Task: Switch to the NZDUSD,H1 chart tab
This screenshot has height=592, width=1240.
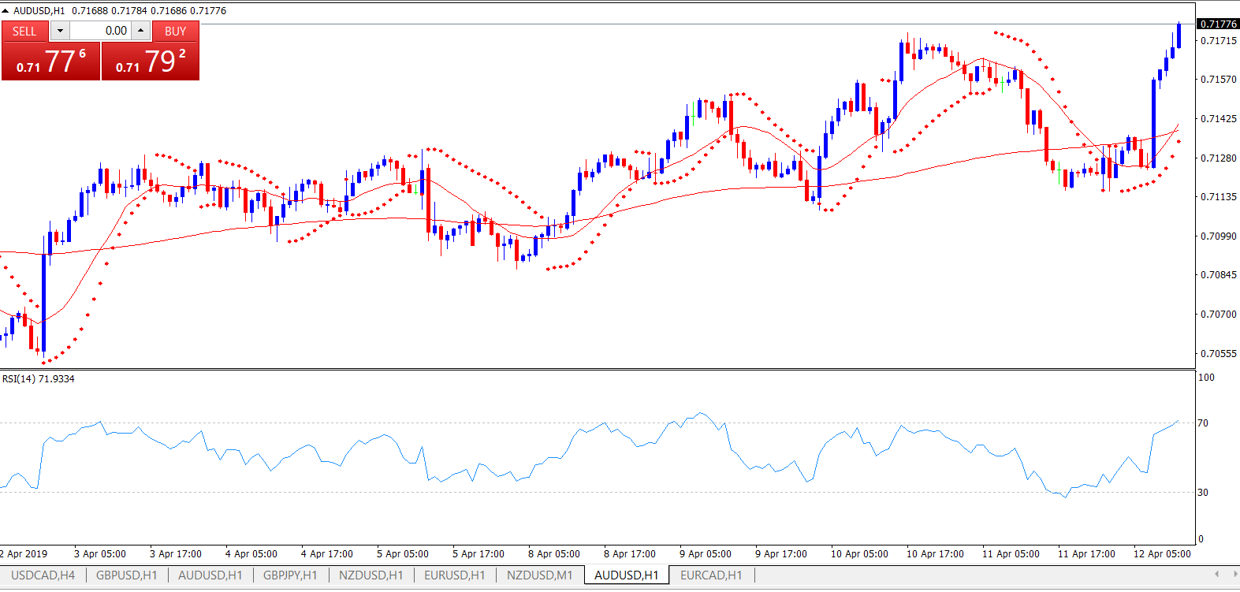Action: 371,575
